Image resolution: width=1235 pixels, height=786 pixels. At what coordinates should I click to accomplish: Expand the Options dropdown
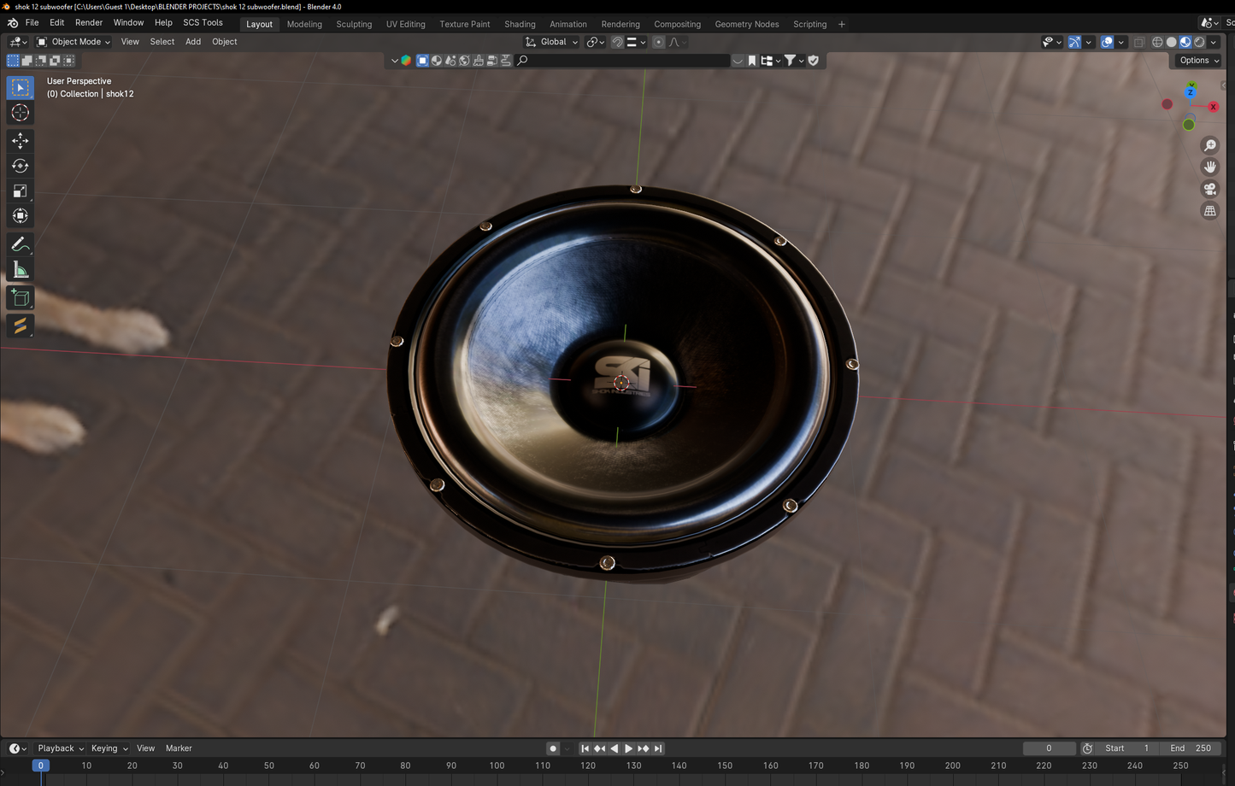point(1198,61)
